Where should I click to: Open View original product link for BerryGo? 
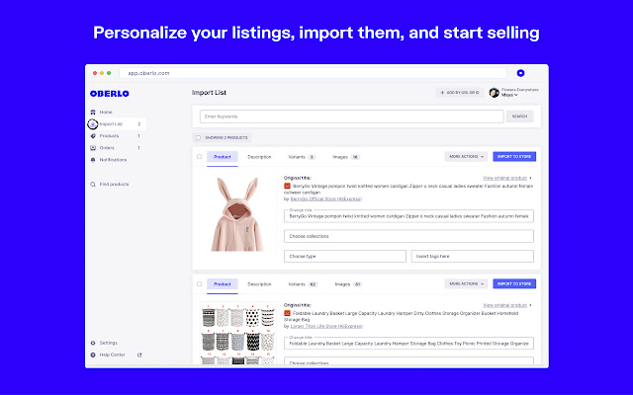(507, 178)
